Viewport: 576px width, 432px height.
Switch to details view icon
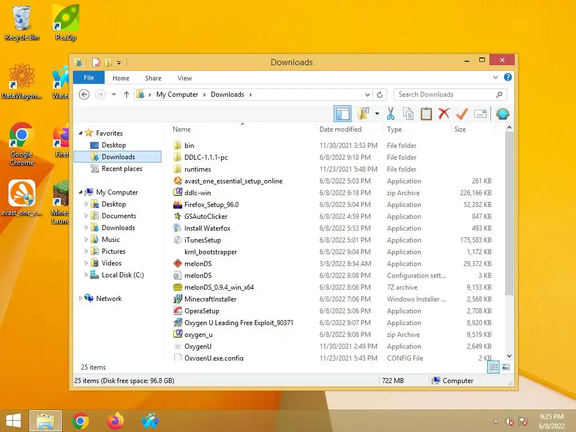click(x=493, y=367)
